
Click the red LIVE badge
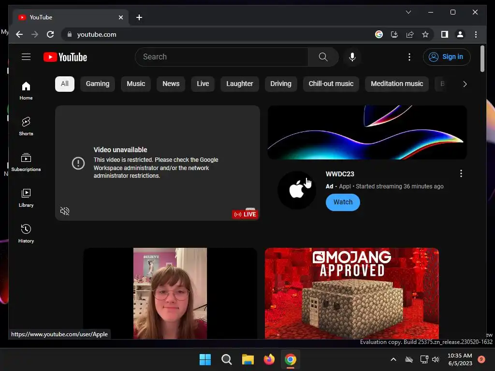245,214
